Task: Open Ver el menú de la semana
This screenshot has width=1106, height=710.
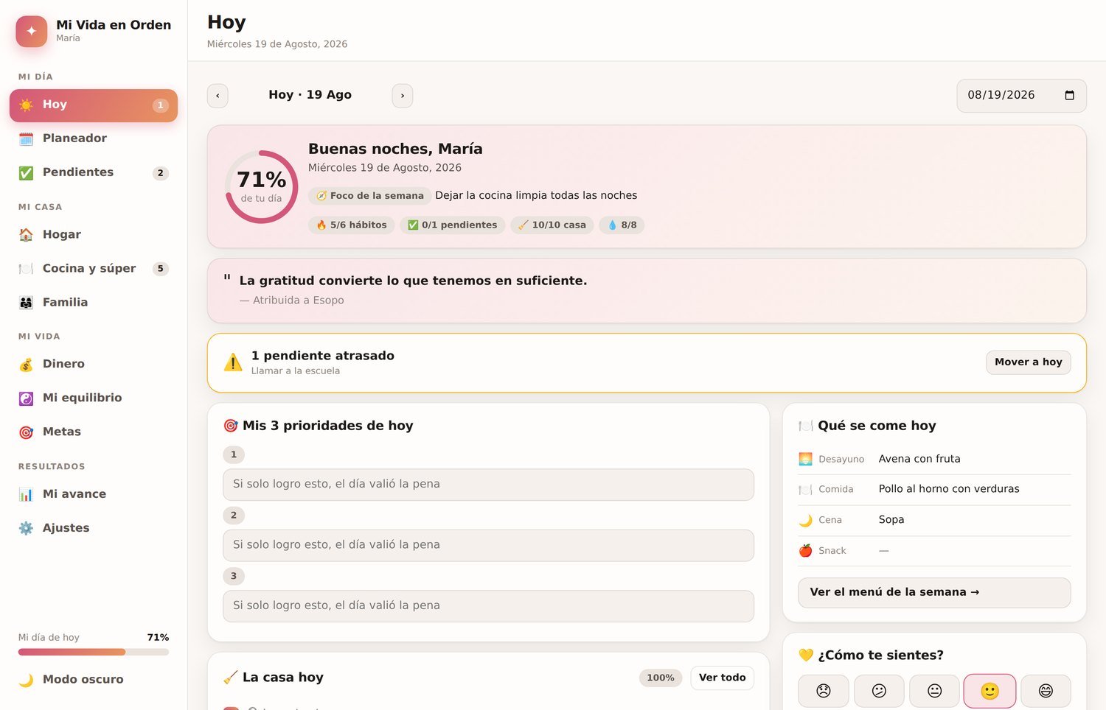Action: tap(934, 592)
